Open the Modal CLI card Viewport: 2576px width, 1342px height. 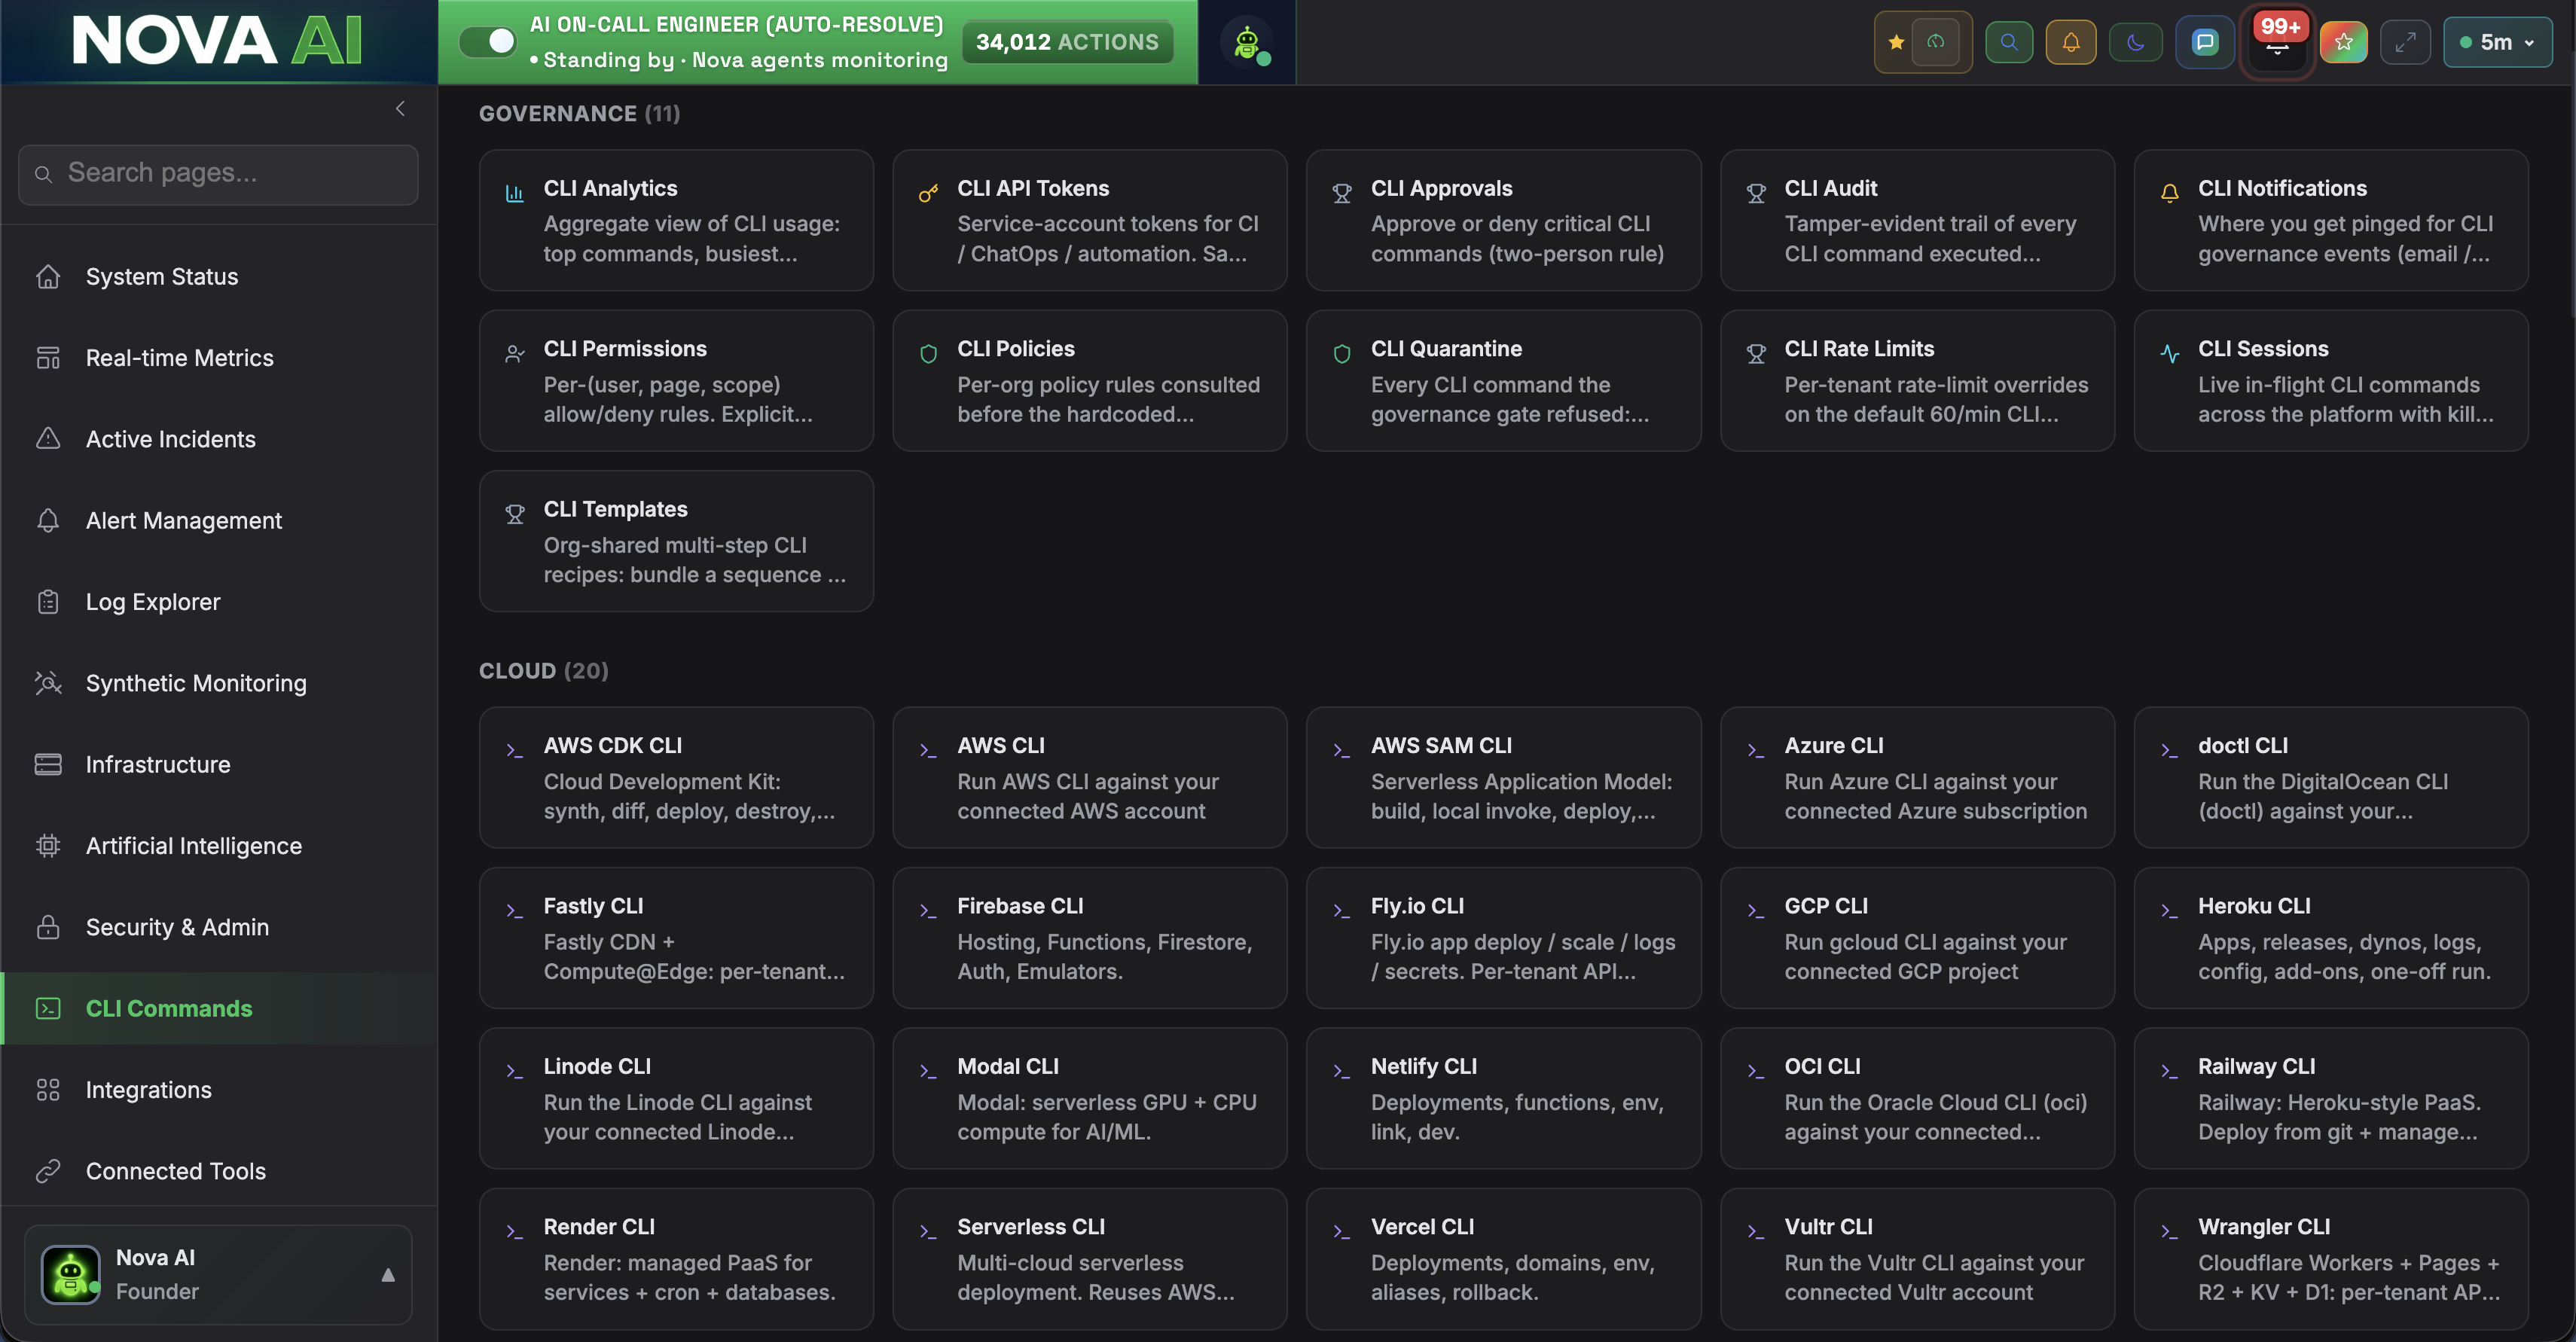point(1090,1098)
